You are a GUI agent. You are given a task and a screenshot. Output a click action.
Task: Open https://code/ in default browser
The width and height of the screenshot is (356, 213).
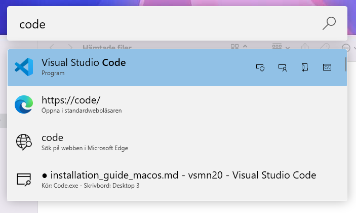pos(177,105)
